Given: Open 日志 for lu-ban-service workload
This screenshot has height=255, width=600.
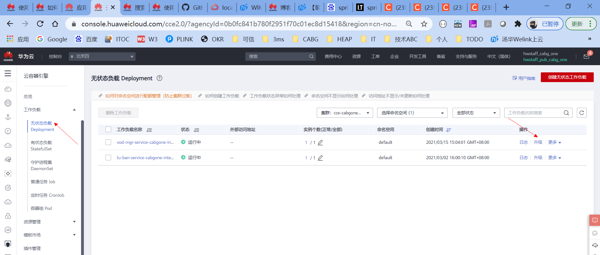Looking at the screenshot, I should (x=524, y=158).
